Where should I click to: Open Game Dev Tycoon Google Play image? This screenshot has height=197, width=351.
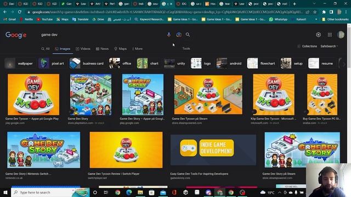[x=33, y=95]
